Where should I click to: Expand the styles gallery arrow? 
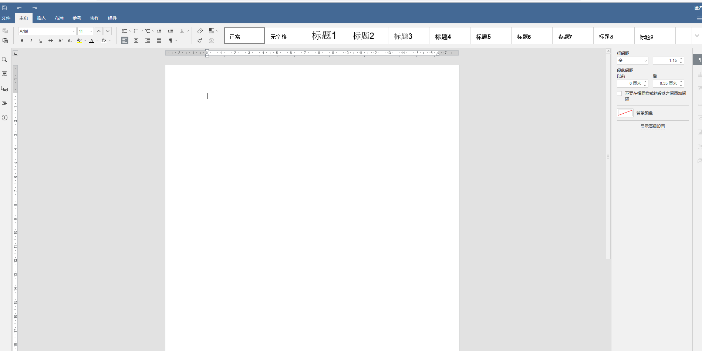[697, 36]
